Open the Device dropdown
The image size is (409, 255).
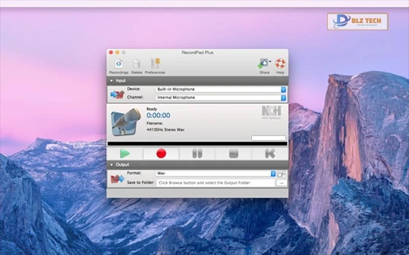pos(221,89)
